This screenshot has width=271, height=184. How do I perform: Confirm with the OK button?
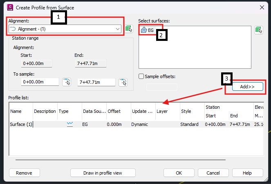click(179, 173)
